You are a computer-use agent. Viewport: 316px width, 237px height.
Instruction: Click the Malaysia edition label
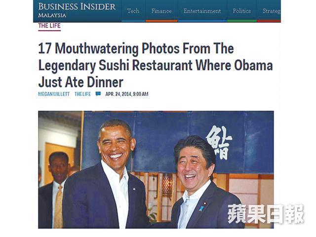(52, 15)
